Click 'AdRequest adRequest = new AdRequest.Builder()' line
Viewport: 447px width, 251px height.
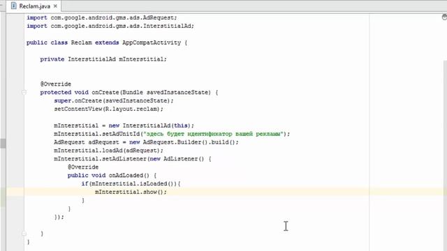coord(146,142)
